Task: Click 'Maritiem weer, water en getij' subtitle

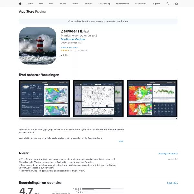Action: pyautogui.click(x=79, y=36)
